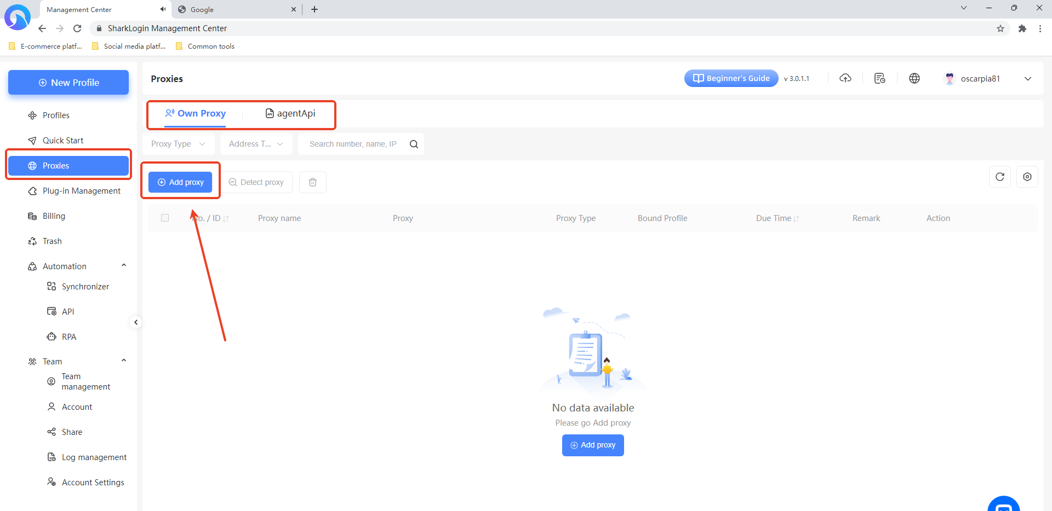1052x511 pixels.
Task: Collapse the sidebar with the arrow handle
Action: click(x=136, y=322)
